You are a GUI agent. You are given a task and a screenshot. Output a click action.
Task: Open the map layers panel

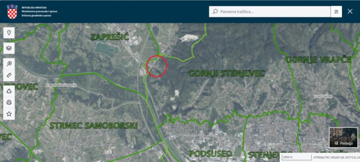[9, 48]
